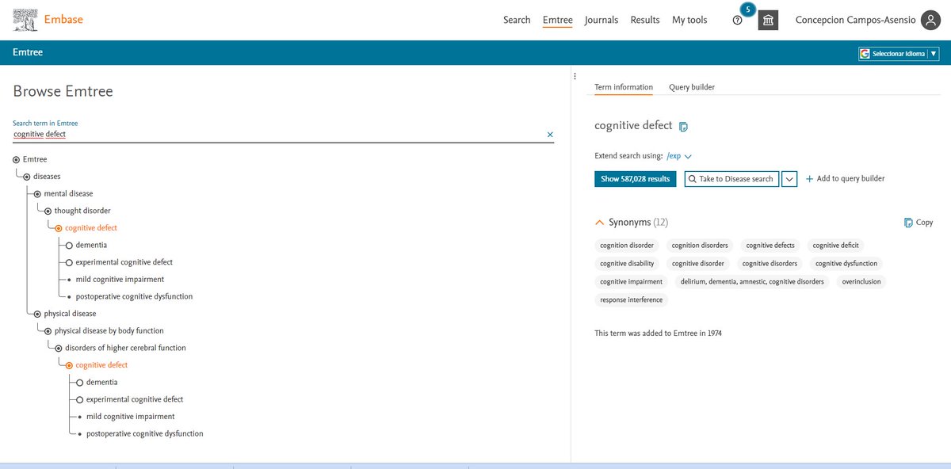The image size is (951, 469).
Task: Click the cognitive disability synonym chip
Action: coord(627,264)
